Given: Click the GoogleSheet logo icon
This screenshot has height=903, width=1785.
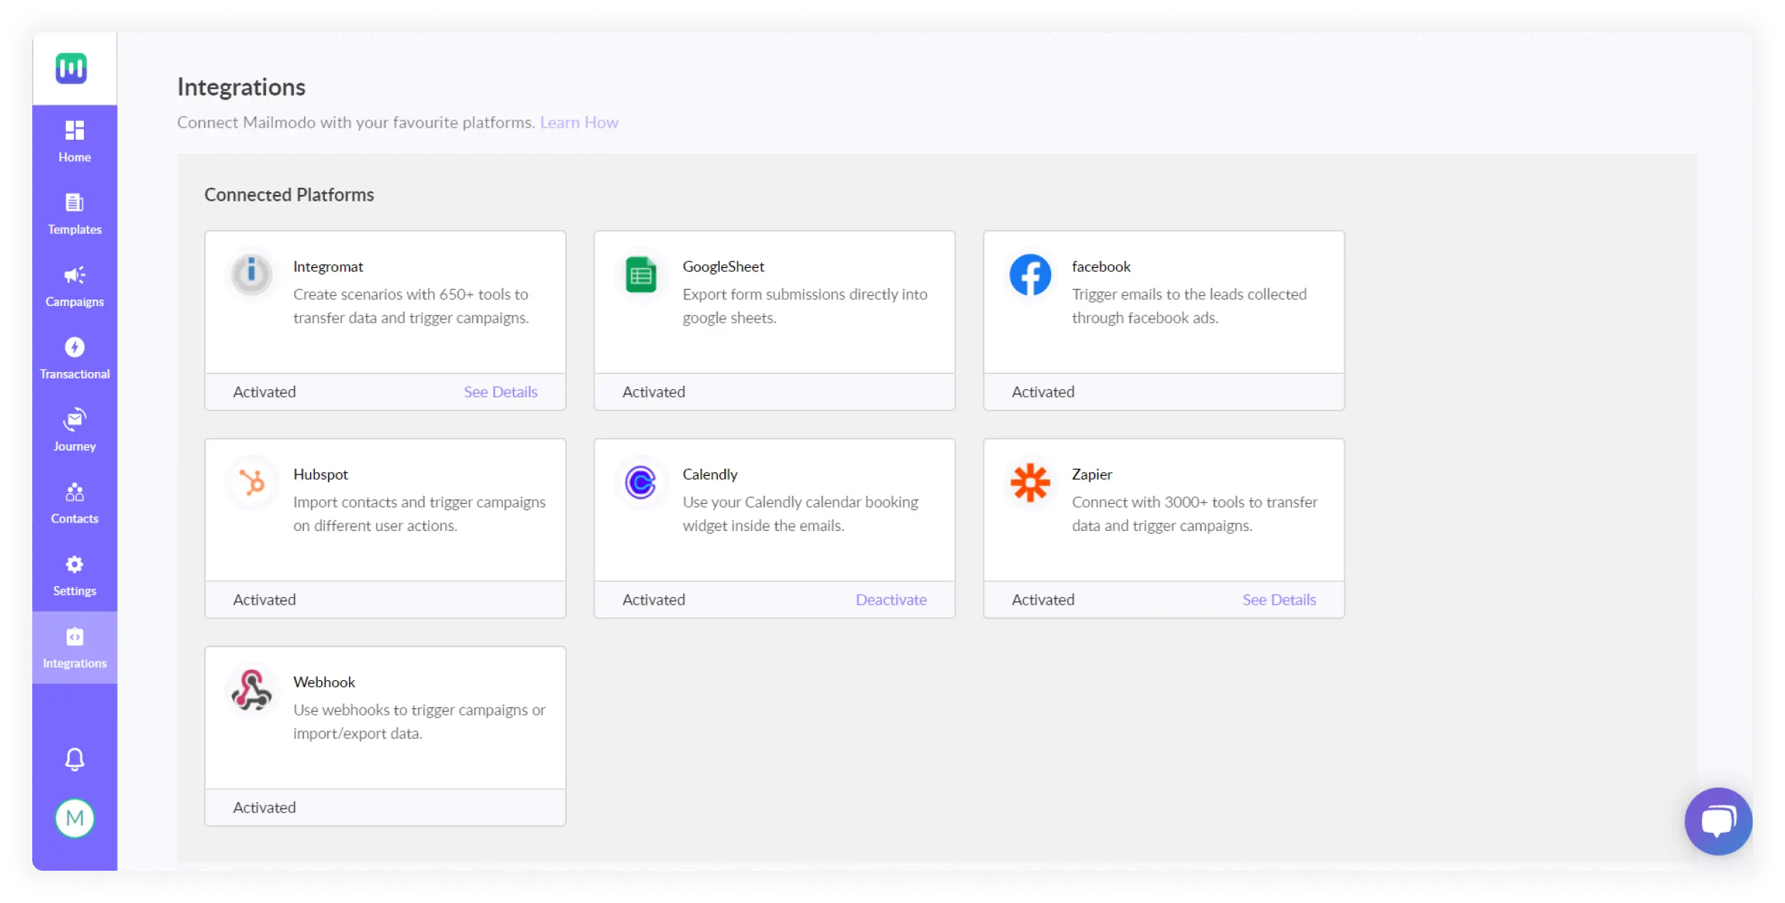Looking at the screenshot, I should click(641, 274).
